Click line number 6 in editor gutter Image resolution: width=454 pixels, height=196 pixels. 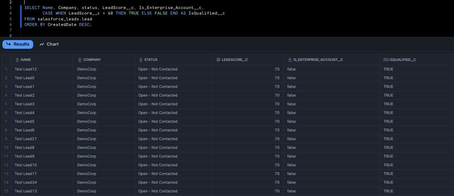tap(11, 25)
